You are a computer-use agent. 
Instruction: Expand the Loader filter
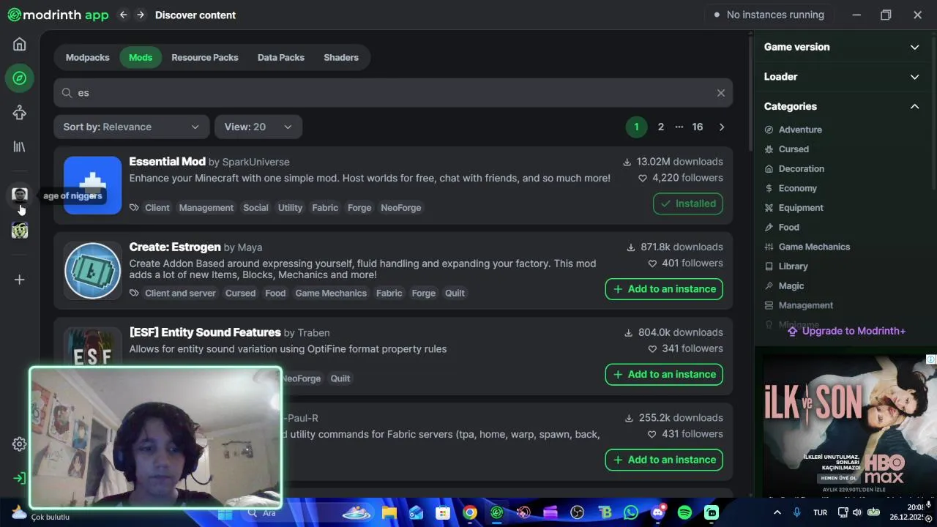[x=841, y=77]
